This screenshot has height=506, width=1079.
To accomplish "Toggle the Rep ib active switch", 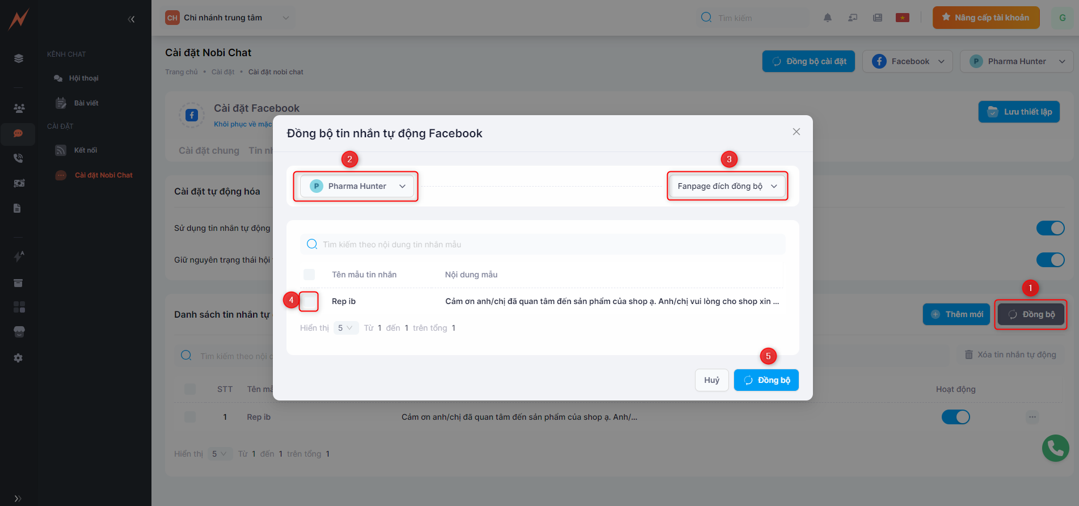I will 956,417.
